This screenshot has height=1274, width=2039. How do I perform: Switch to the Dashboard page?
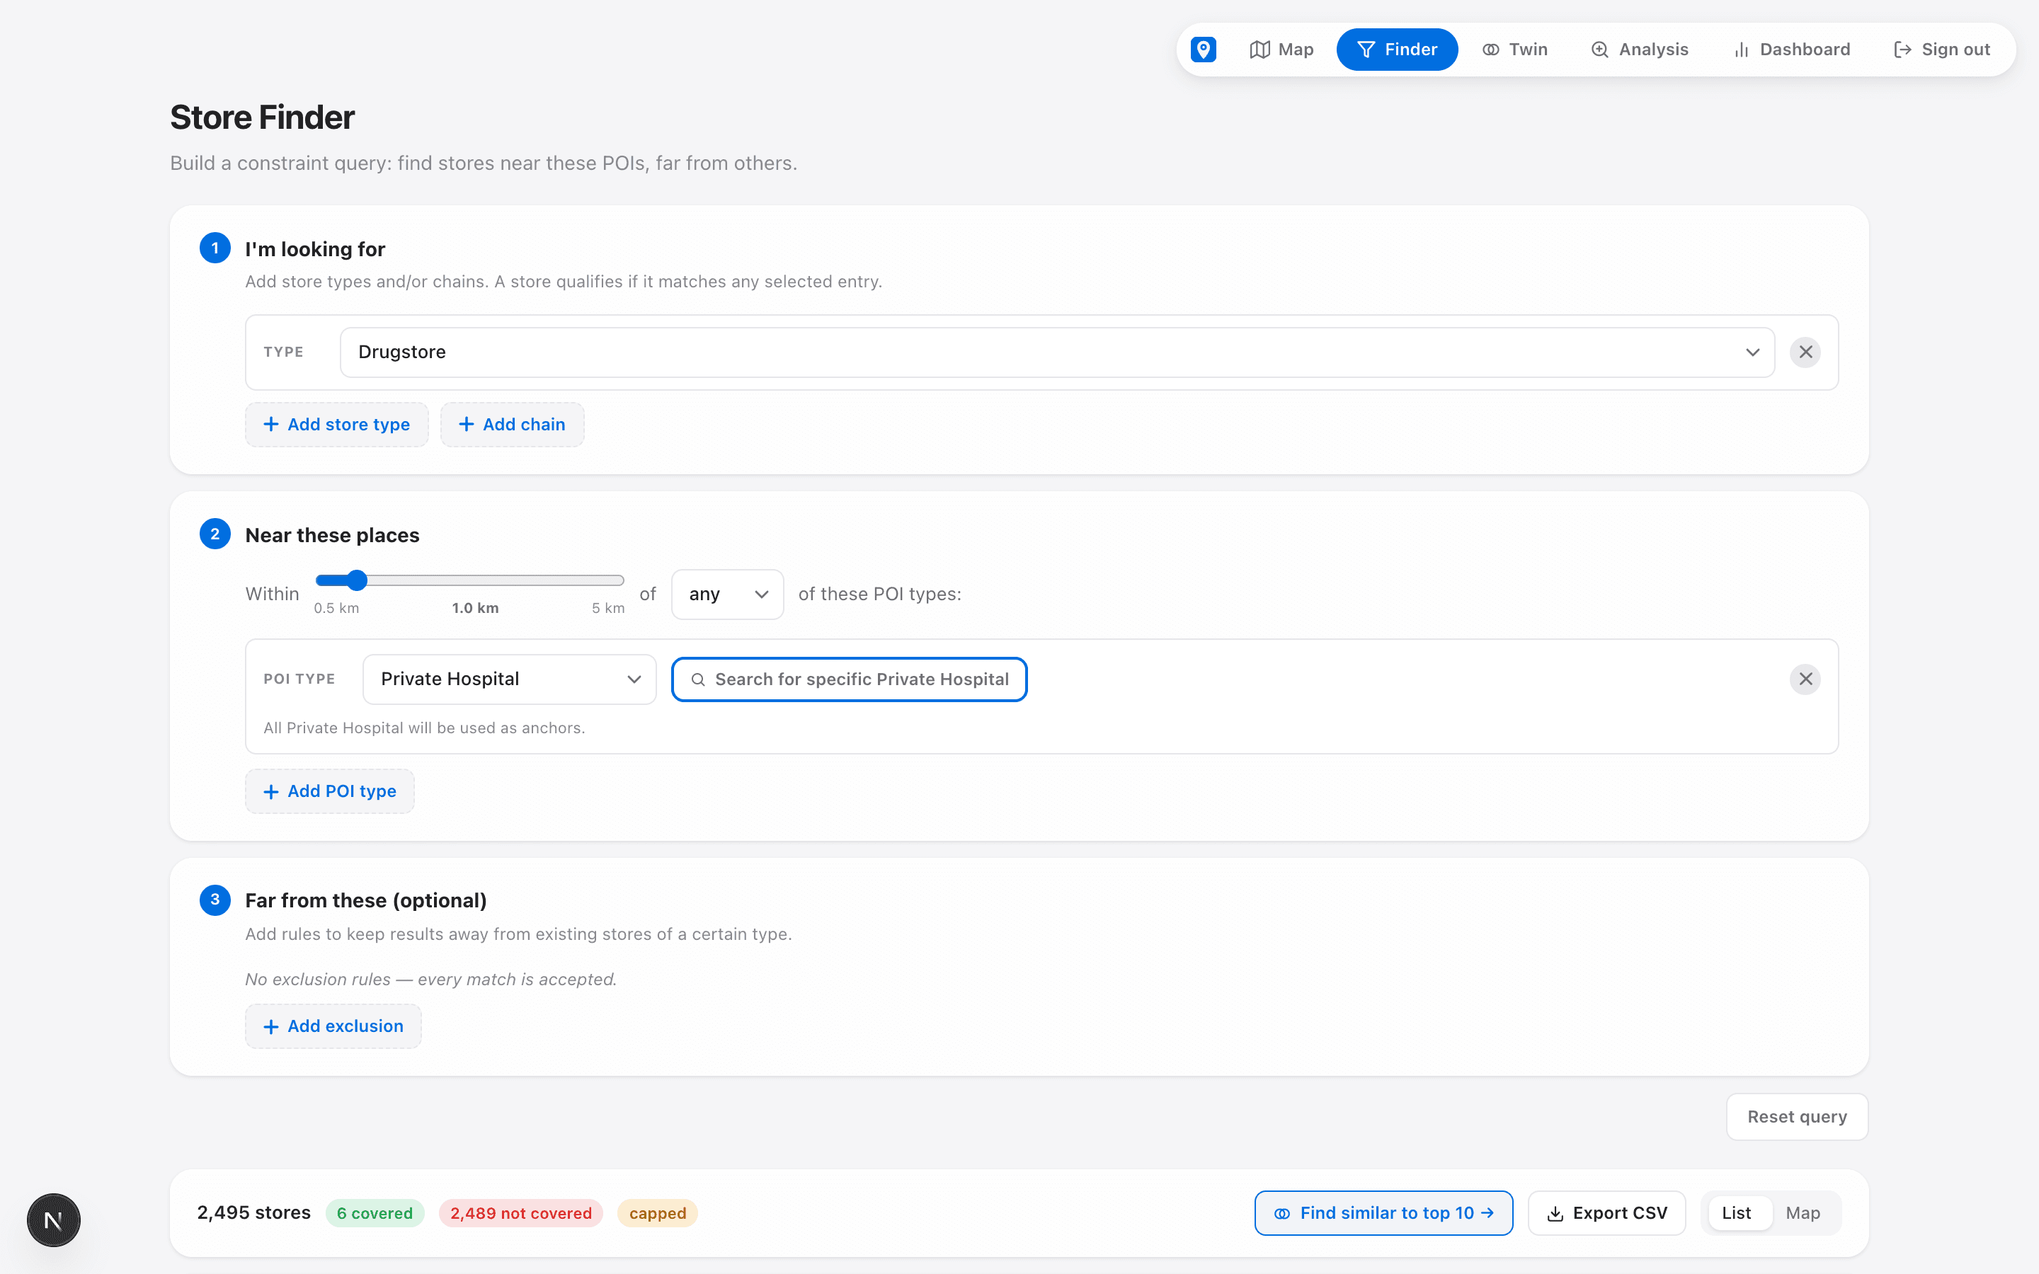pos(1791,50)
